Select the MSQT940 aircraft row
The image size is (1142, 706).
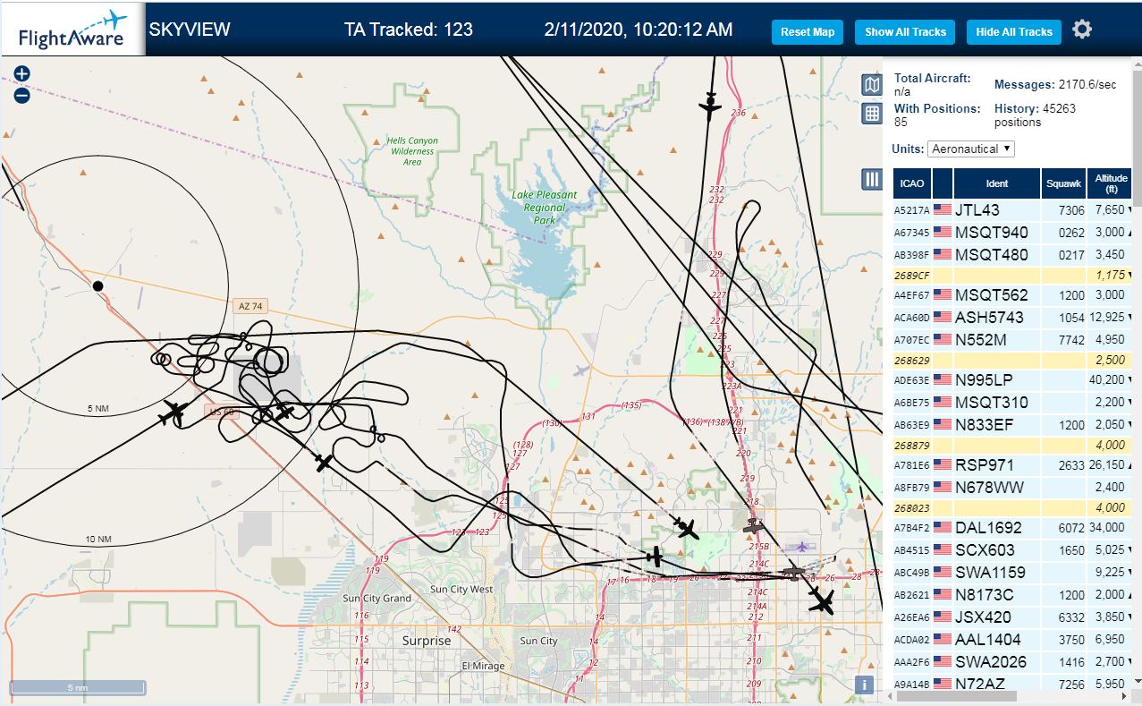point(1012,232)
